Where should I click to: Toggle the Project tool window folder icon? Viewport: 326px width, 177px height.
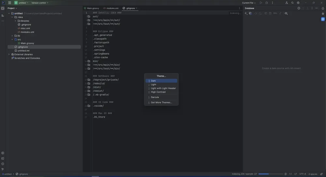3,8
